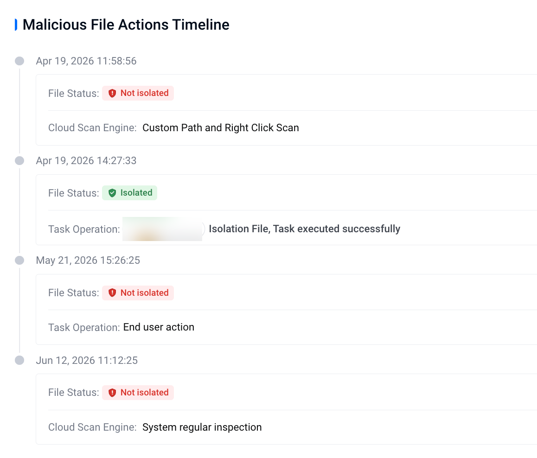Select timeline dot for Apr 19 11:58:56
The width and height of the screenshot is (537, 458).
tap(19, 61)
